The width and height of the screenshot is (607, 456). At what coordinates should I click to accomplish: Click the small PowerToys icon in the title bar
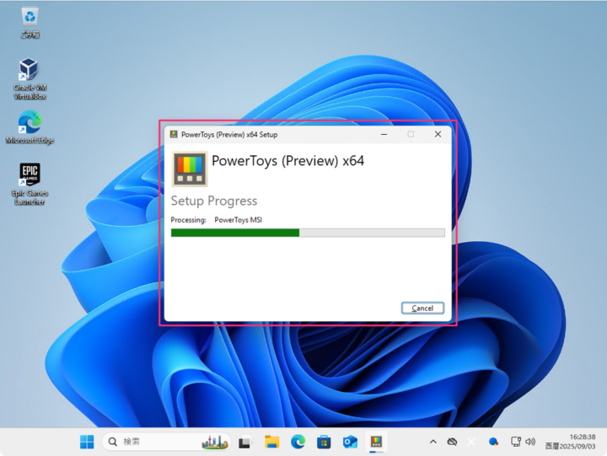(174, 134)
